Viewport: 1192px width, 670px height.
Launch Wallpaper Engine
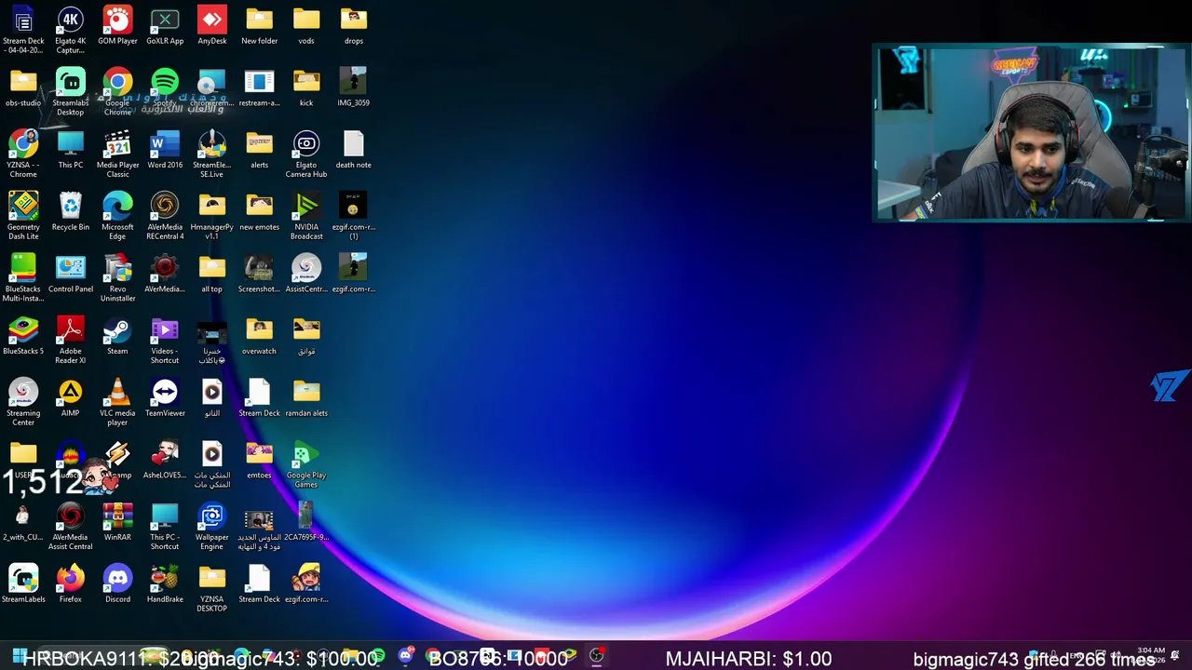click(211, 527)
